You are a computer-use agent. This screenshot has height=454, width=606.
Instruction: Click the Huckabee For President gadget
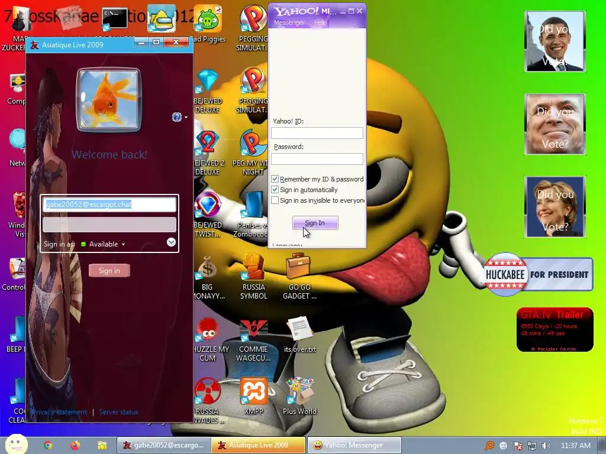tap(538, 274)
